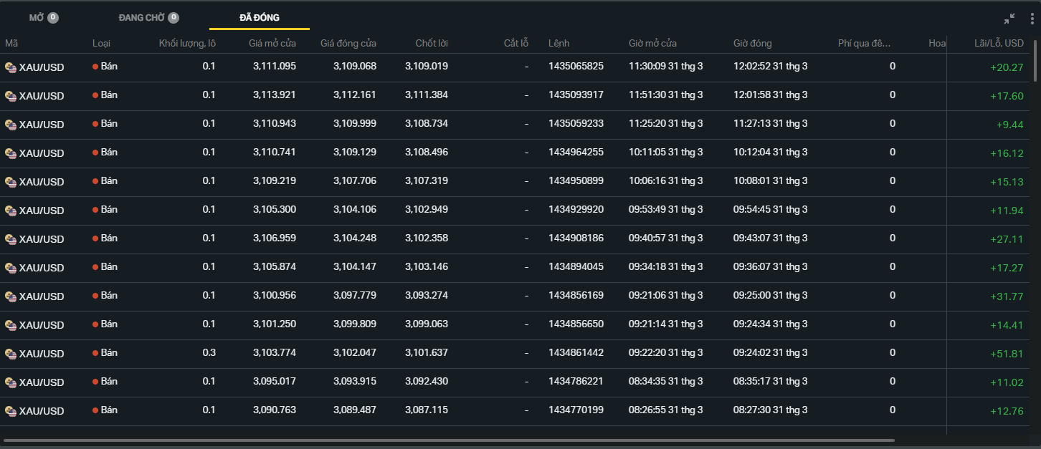Click the Lệnh column header
The height and width of the screenshot is (449, 1041).
tap(558, 44)
